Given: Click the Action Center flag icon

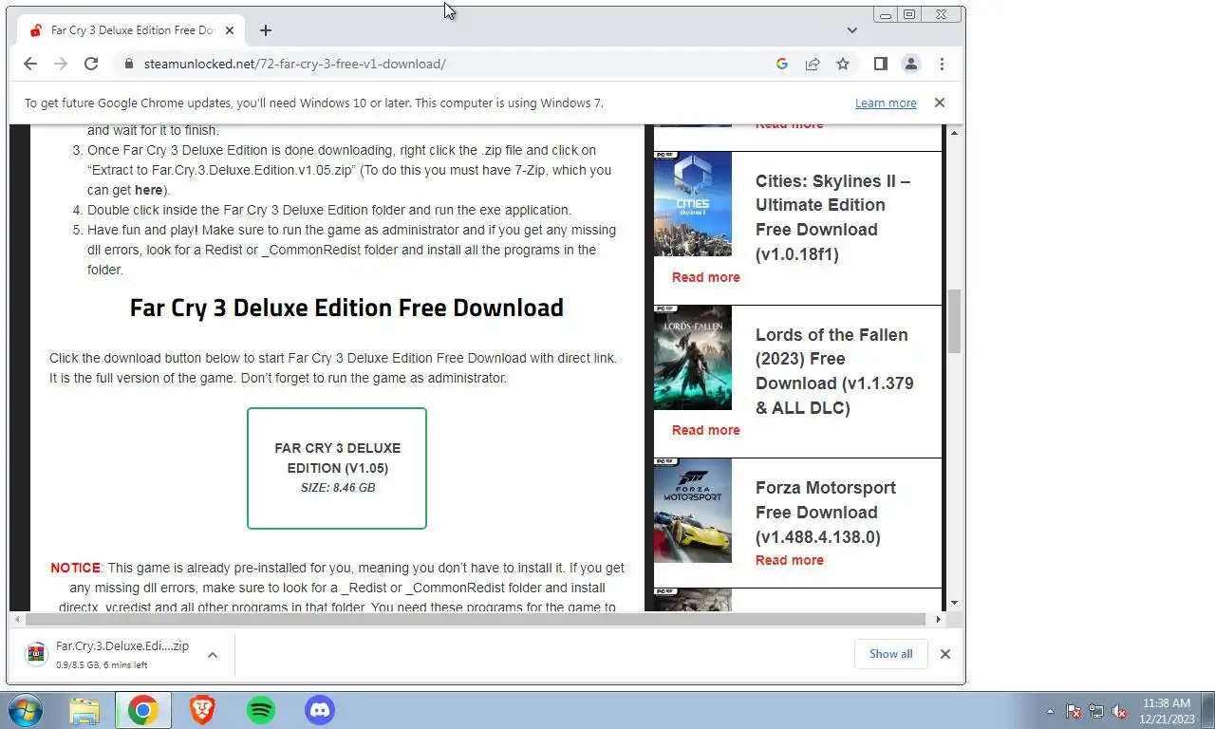Looking at the screenshot, I should coord(1074,711).
